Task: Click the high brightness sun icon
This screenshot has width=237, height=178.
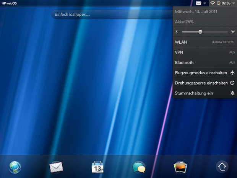Action: [233, 32]
